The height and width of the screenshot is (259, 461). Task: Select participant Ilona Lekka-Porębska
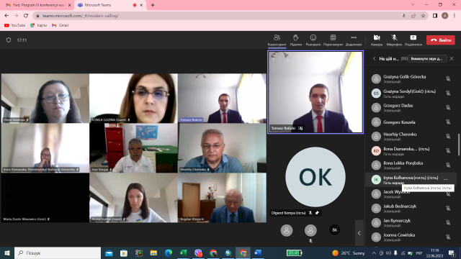coord(411,165)
